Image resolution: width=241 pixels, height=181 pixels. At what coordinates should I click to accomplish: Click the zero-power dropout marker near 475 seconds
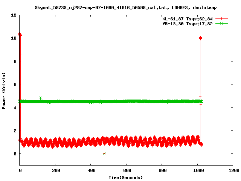104,153
